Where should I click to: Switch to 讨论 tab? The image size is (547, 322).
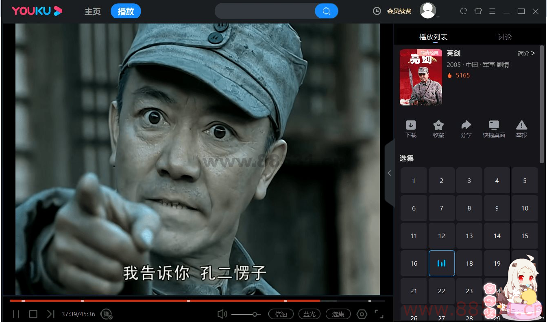tap(505, 37)
